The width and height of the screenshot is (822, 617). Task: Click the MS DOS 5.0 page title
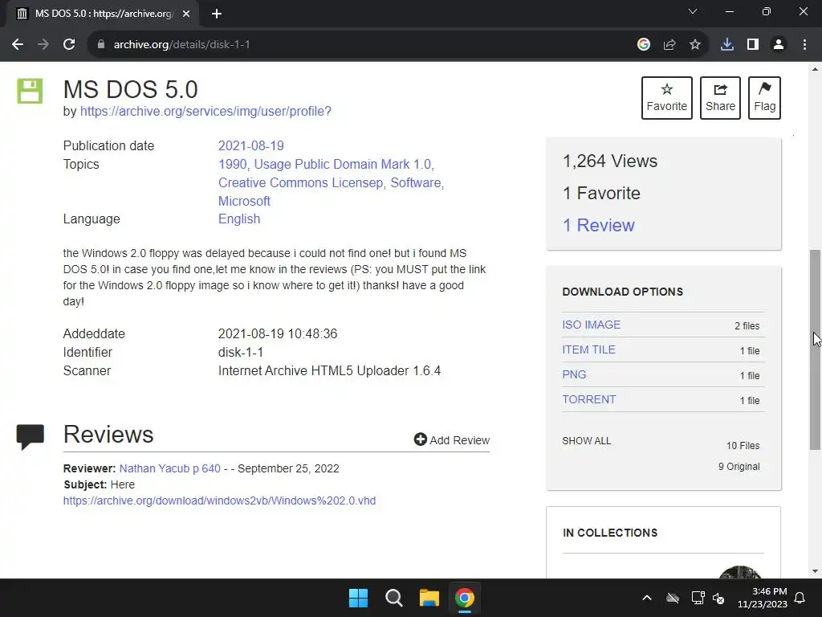pos(131,89)
